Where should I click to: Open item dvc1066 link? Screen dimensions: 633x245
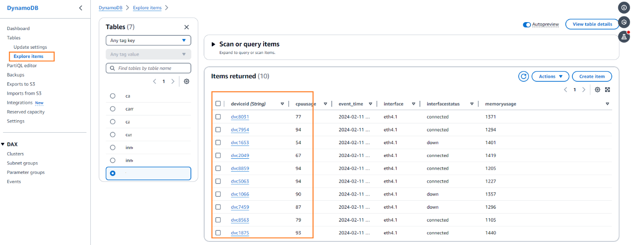[x=240, y=194]
